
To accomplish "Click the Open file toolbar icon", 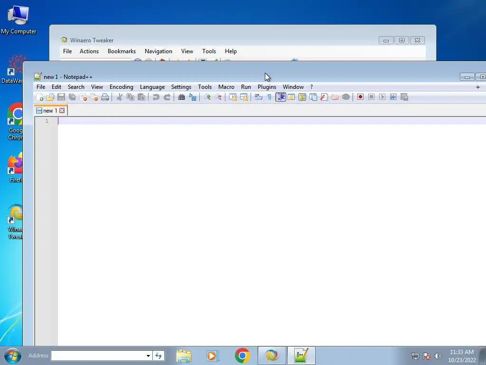I will tap(50, 97).
